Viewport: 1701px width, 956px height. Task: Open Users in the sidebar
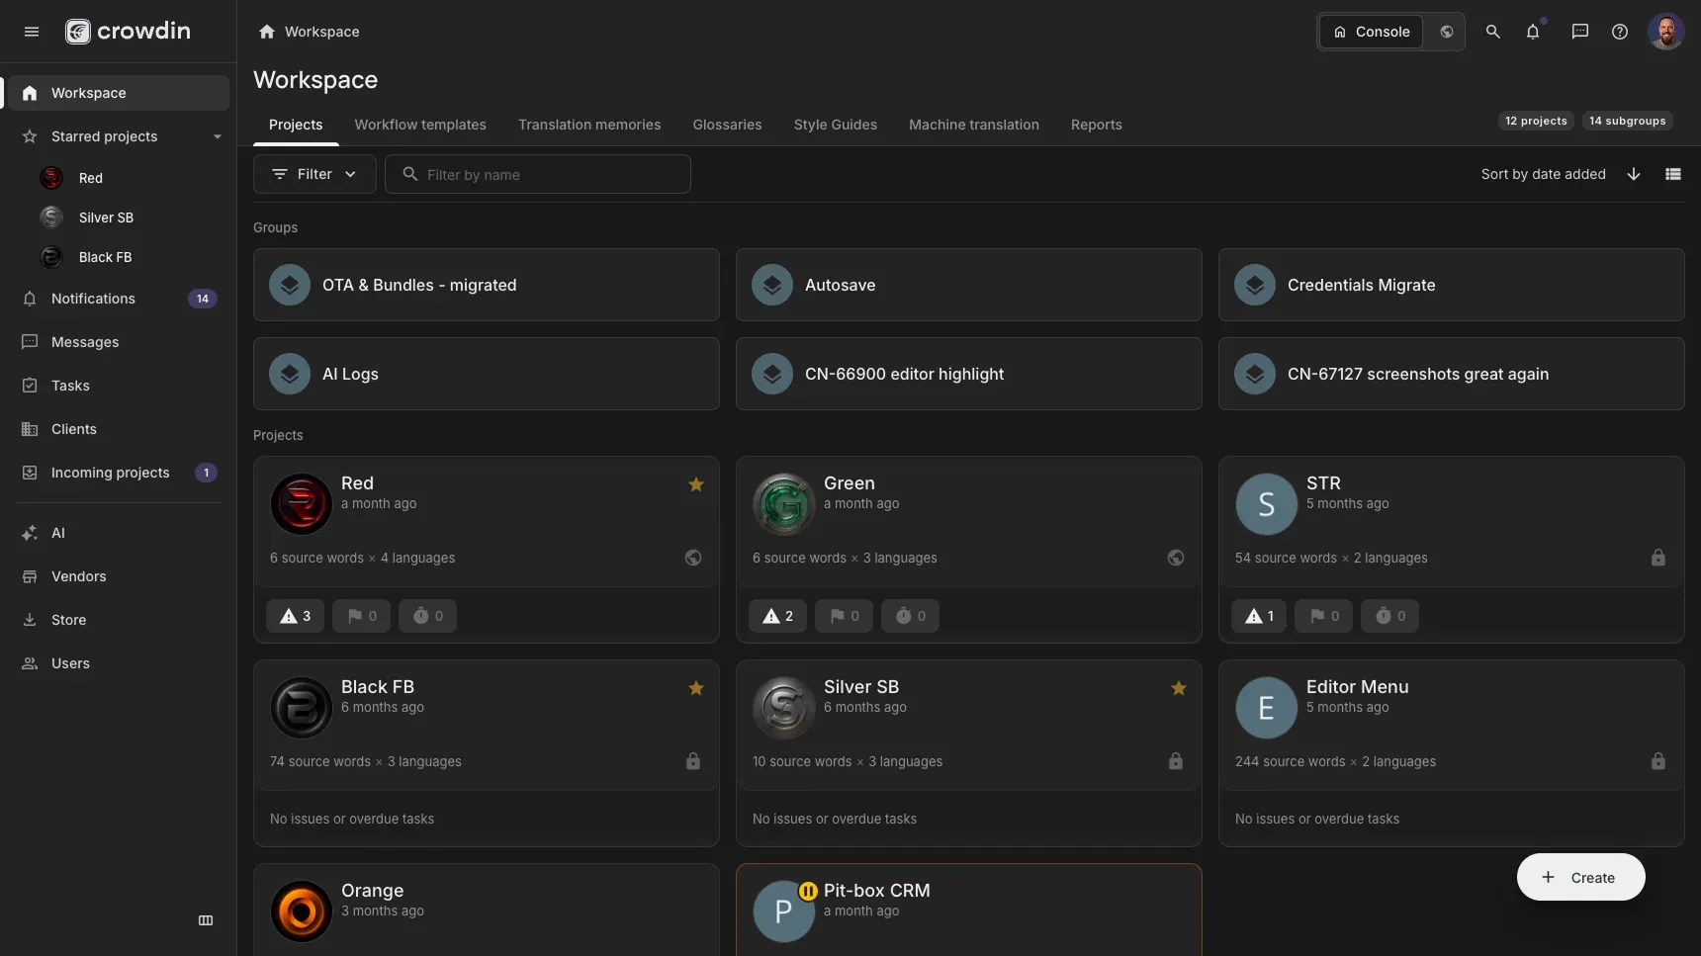click(x=117, y=663)
